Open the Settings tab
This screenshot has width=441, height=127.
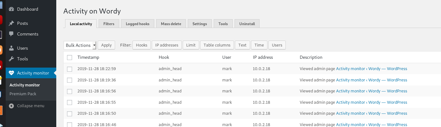[200, 24]
